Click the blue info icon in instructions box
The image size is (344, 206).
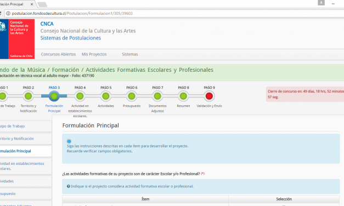coord(69,141)
